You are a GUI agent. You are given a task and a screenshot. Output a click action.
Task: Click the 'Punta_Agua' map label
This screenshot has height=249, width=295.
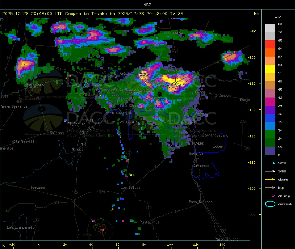(x=149, y=222)
